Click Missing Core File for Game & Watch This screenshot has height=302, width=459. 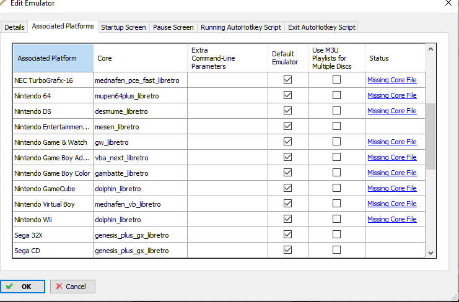click(x=392, y=142)
